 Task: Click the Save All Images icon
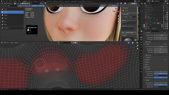click(123, 32)
